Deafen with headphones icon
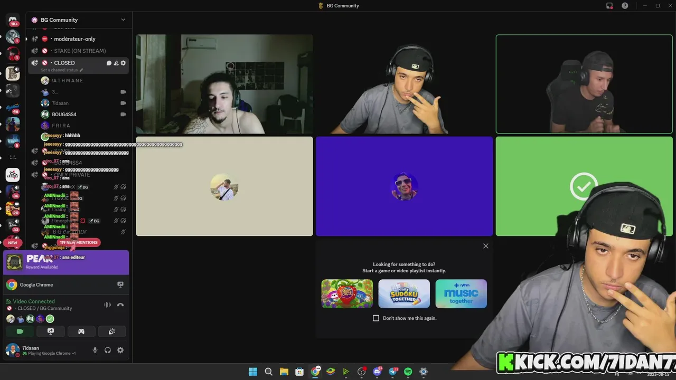 [108, 350]
